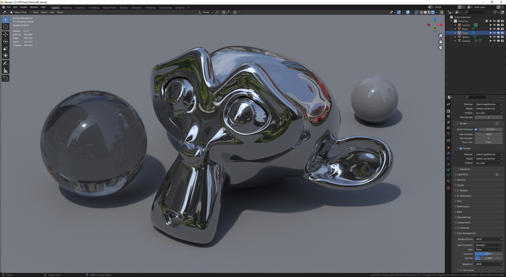Screen dimensions: 506x277
Task: Open the File menu
Action: [9, 7]
